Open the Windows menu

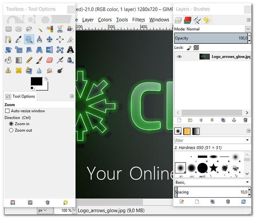coord(160,20)
